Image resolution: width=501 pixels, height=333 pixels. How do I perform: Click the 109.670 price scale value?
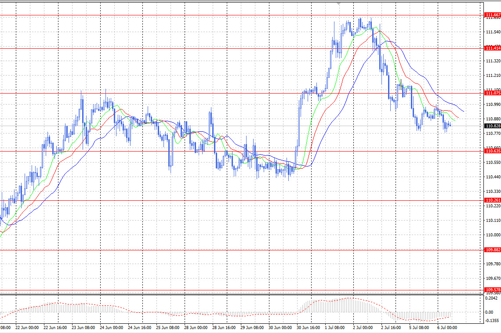coord(493,279)
